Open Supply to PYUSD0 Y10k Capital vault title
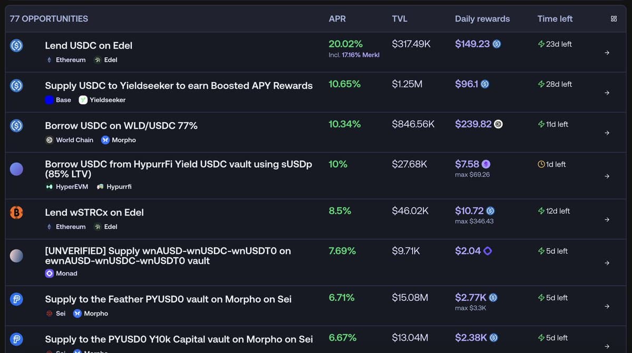The image size is (632, 353). click(x=179, y=339)
